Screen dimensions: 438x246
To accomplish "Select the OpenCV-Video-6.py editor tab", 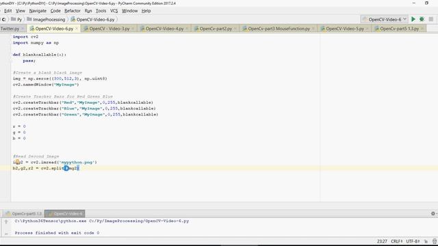I will tap(54, 29).
